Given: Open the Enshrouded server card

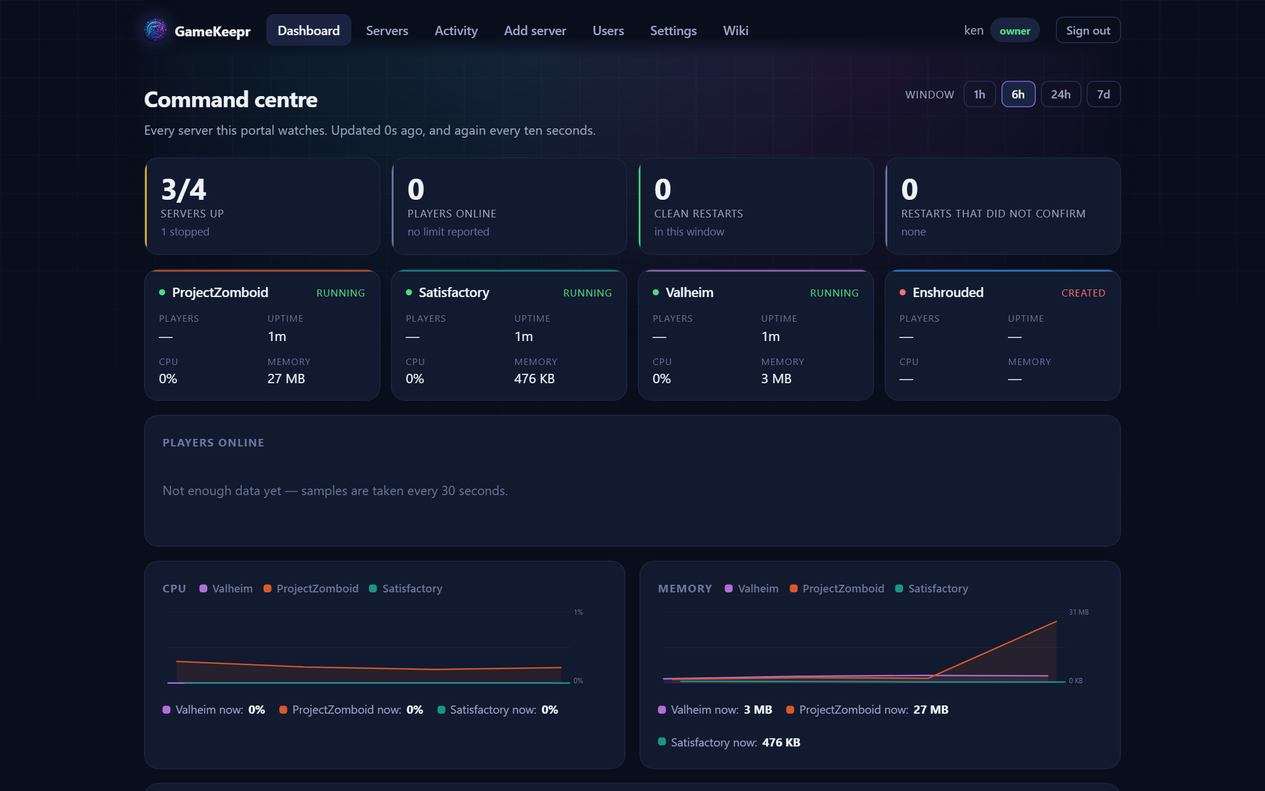Looking at the screenshot, I should coord(1003,335).
